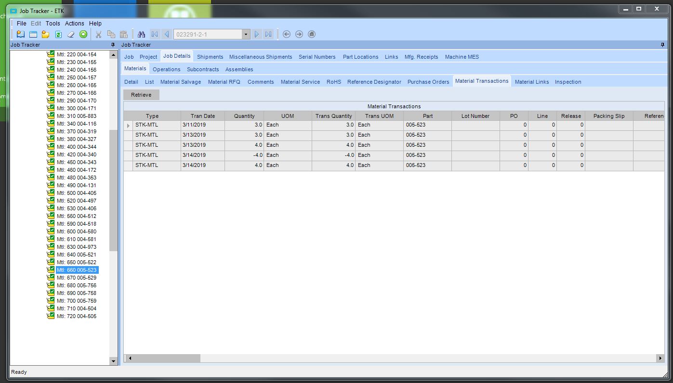Click the material icon beside Mtl: 560 004-512
Image resolution: width=673 pixels, height=383 pixels.
click(x=51, y=216)
